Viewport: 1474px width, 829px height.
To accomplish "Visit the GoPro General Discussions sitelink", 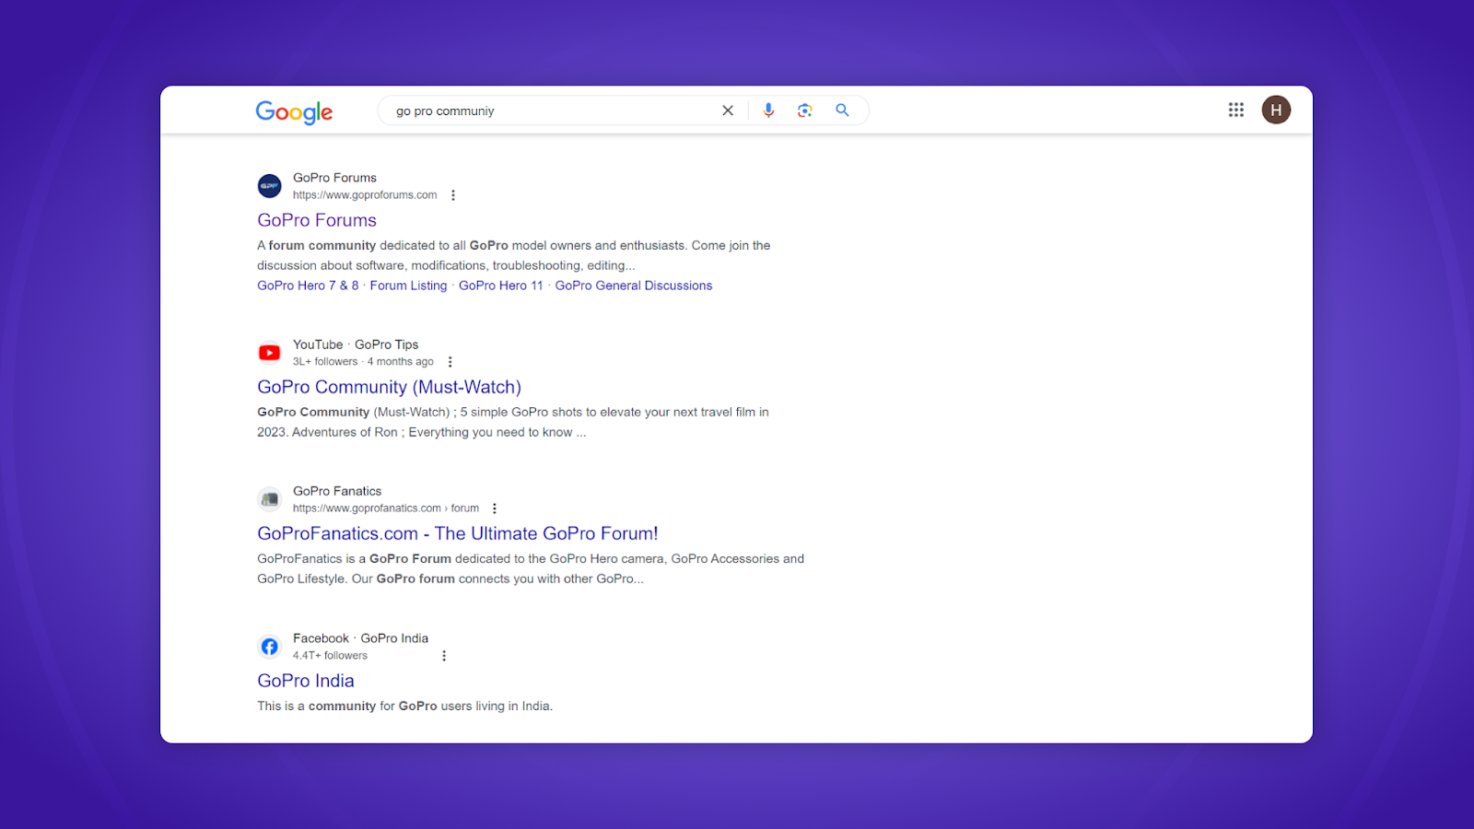I will click(634, 286).
